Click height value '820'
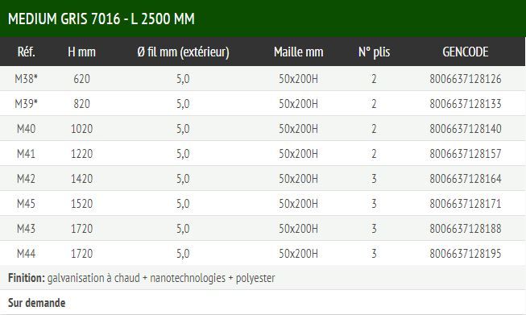The width and height of the screenshot is (526, 315). tap(82, 104)
